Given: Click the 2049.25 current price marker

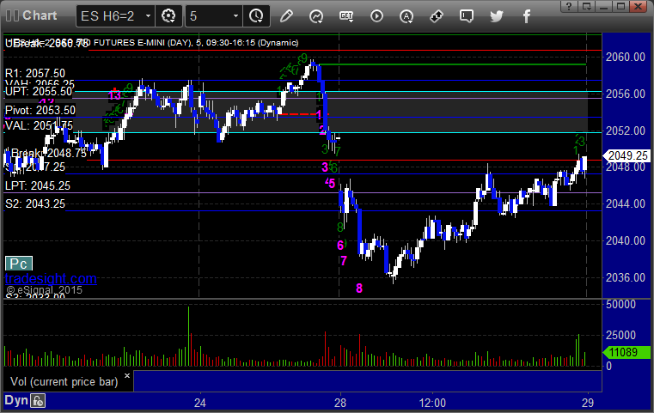Looking at the screenshot, I should click(x=626, y=155).
